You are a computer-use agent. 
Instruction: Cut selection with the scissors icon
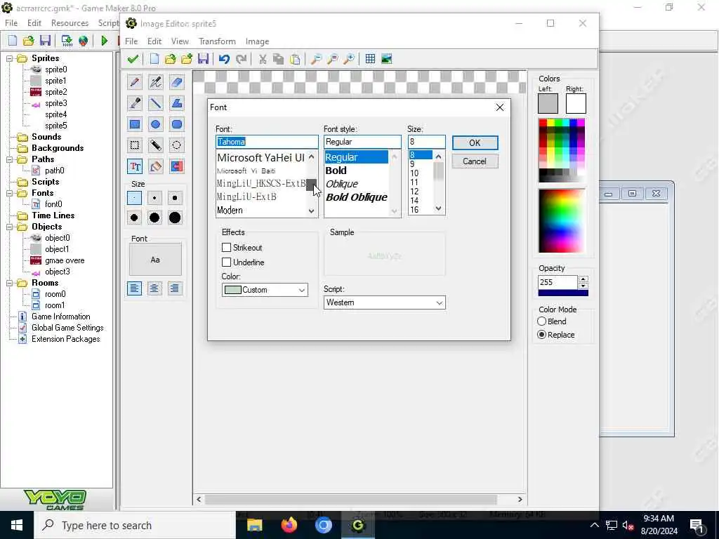263,59
